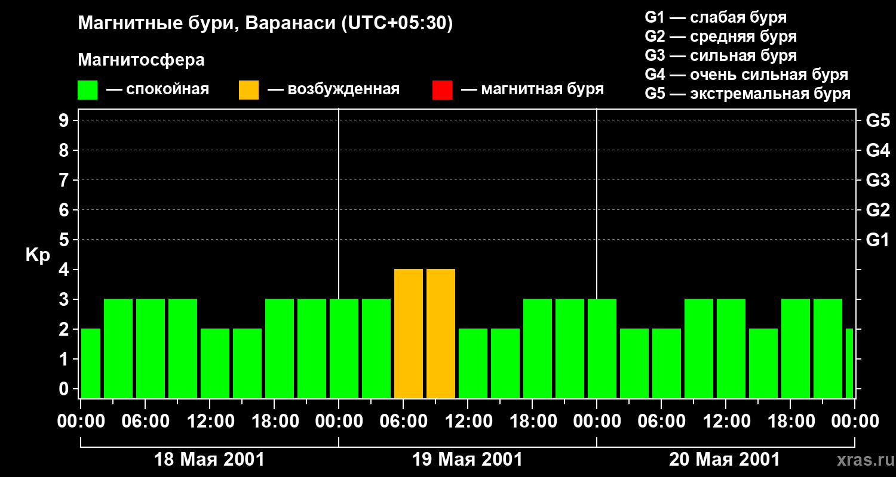The image size is (896, 477).
Task: Click the G3 label on the right axis
Action: point(877,180)
